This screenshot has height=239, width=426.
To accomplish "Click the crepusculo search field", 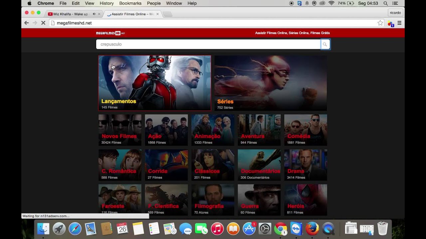I will coord(208,44).
